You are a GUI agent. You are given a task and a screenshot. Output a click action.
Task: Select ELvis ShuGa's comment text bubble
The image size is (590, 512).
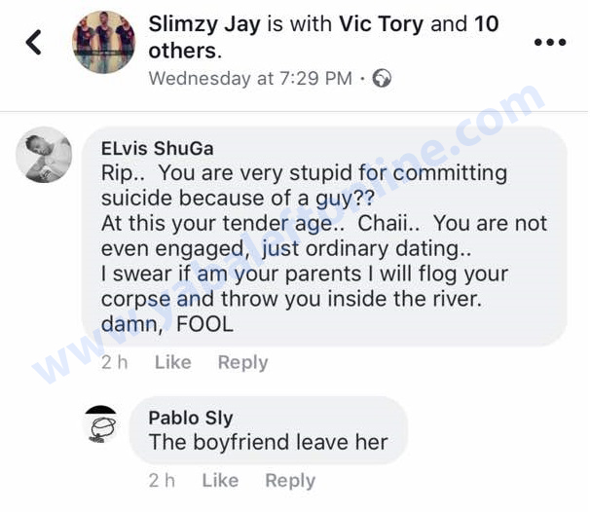[323, 248]
